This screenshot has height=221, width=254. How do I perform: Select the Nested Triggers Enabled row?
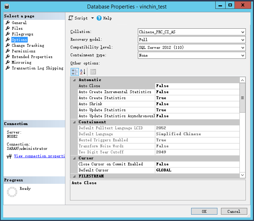158,140
